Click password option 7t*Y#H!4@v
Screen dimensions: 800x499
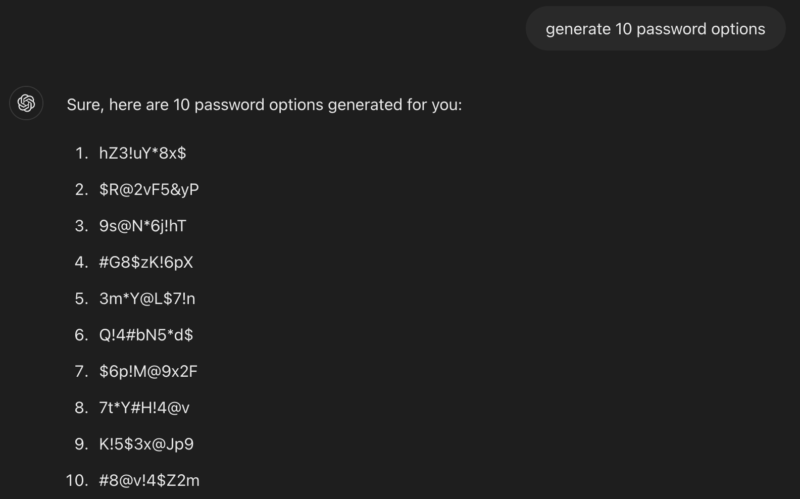pyautogui.click(x=144, y=408)
